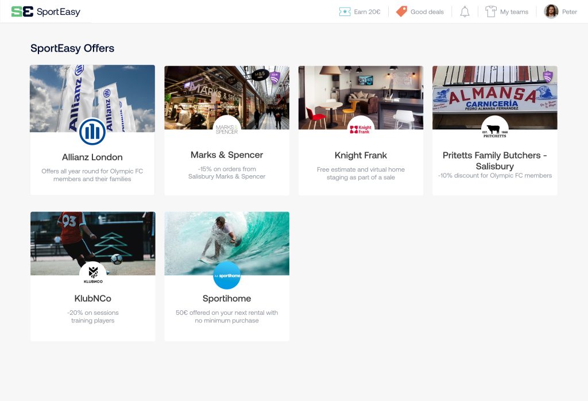
Task: Open the Sportihome surfer photo
Action: pyautogui.click(x=227, y=244)
